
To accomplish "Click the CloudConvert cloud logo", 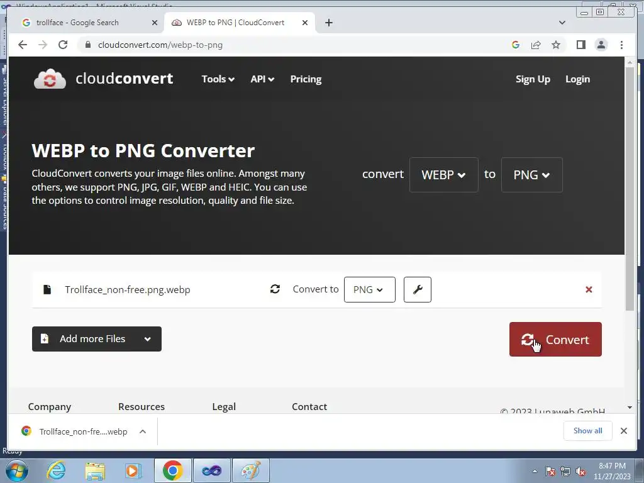I will (x=50, y=79).
